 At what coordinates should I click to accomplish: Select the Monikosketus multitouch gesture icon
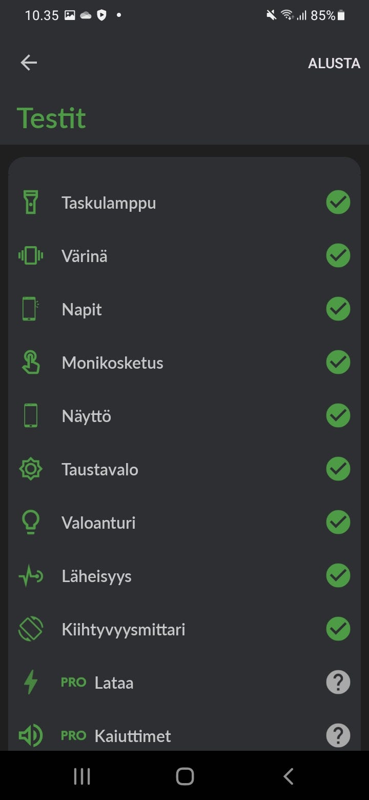click(x=31, y=362)
